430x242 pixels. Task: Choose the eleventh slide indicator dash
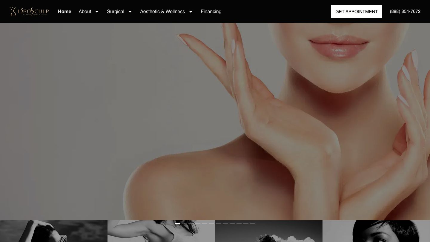pyautogui.click(x=246, y=223)
